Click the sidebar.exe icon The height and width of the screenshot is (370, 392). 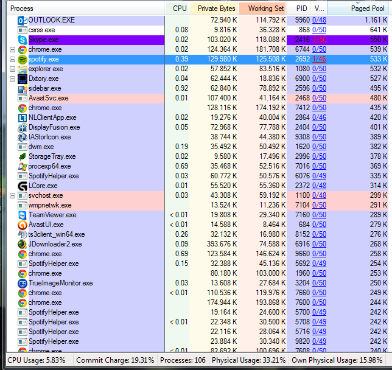(x=23, y=88)
